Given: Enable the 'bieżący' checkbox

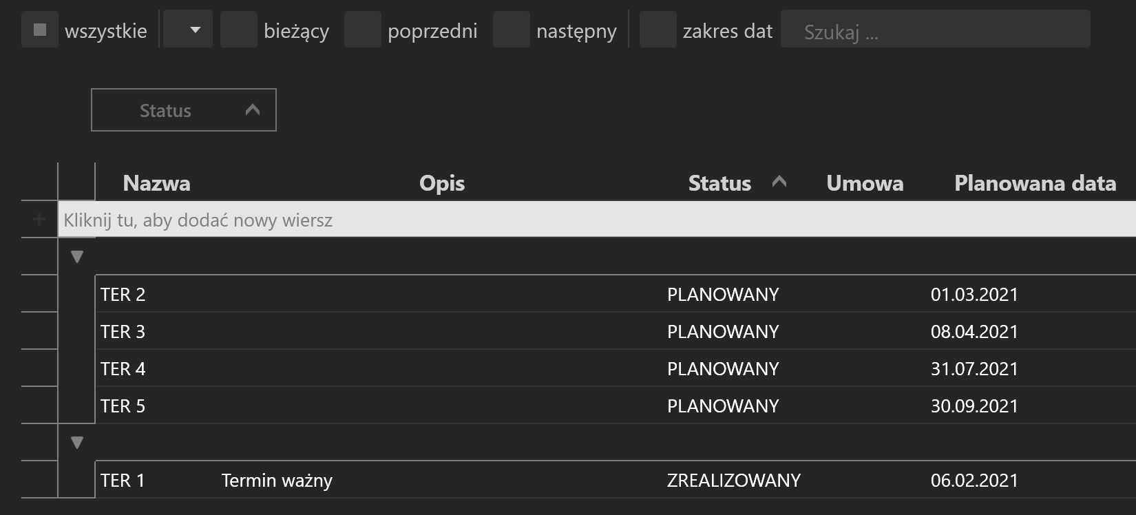Looking at the screenshot, I should [239, 30].
